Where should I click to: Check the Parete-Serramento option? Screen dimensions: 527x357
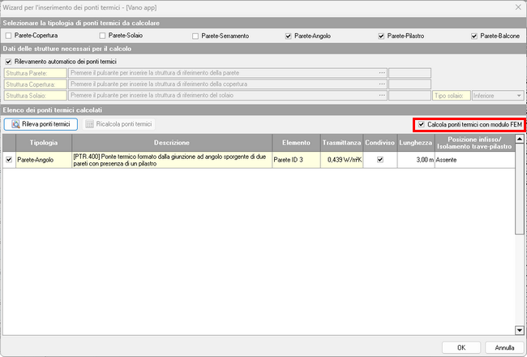point(195,37)
